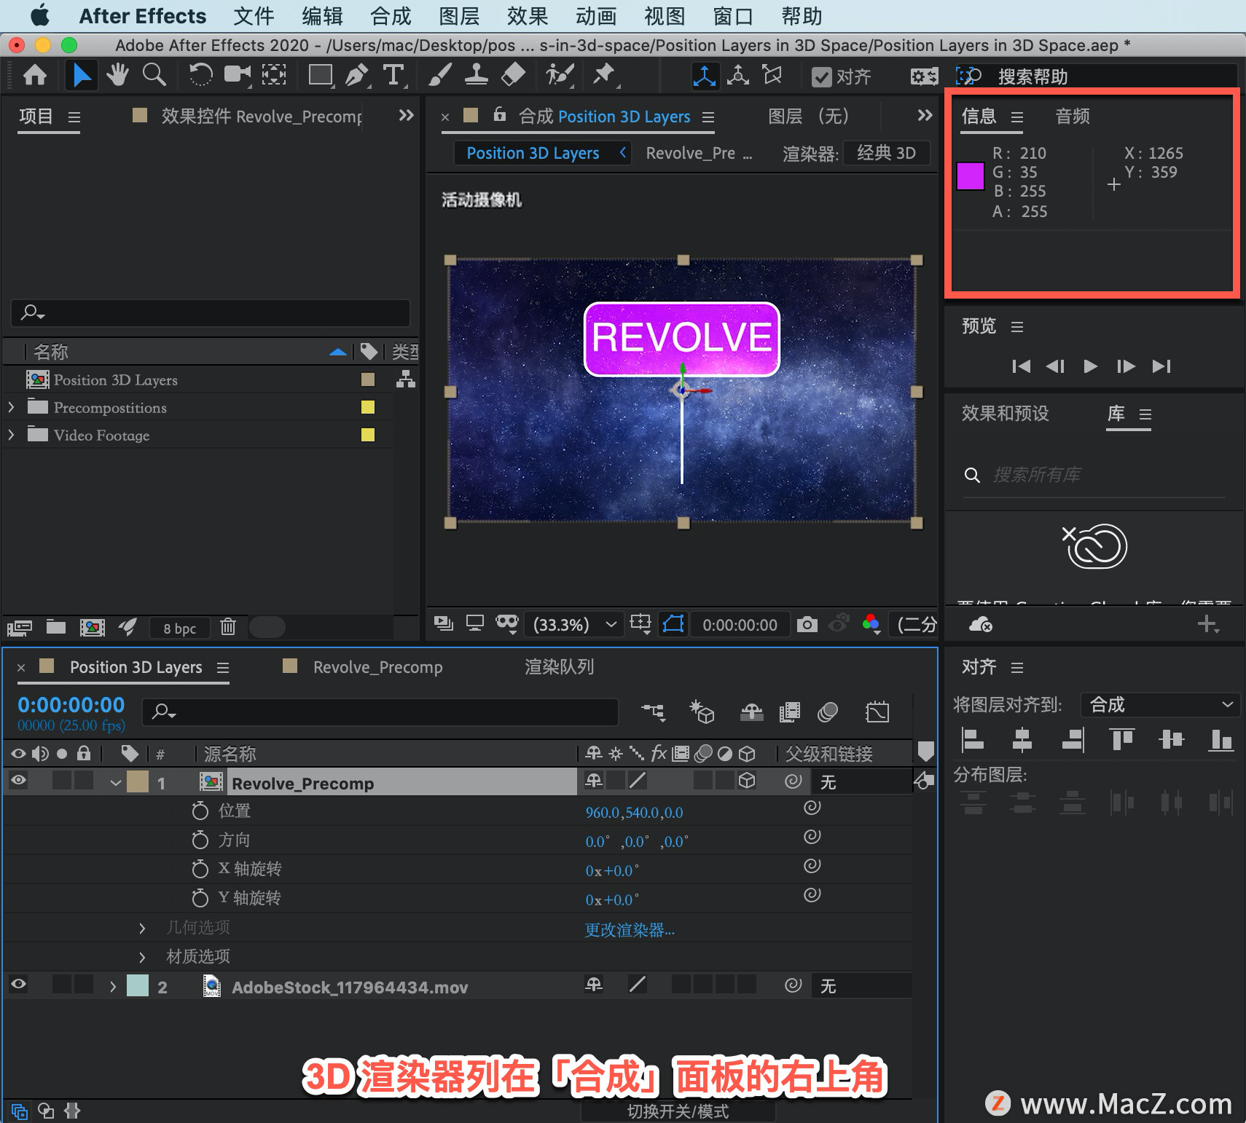Toggle the 对齐 snapping checkbox
This screenshot has height=1123, width=1246.
(x=822, y=76)
